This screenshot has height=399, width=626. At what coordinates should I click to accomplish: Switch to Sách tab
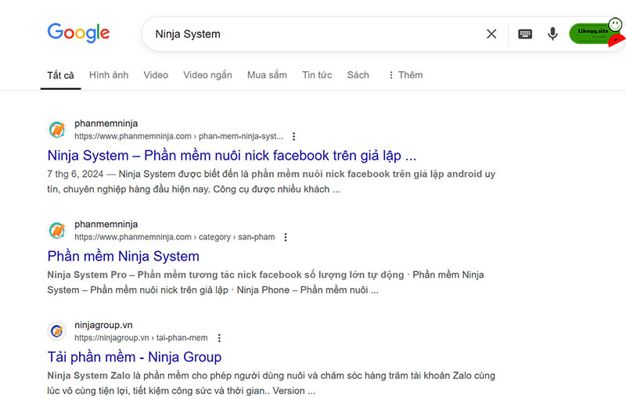pos(358,75)
